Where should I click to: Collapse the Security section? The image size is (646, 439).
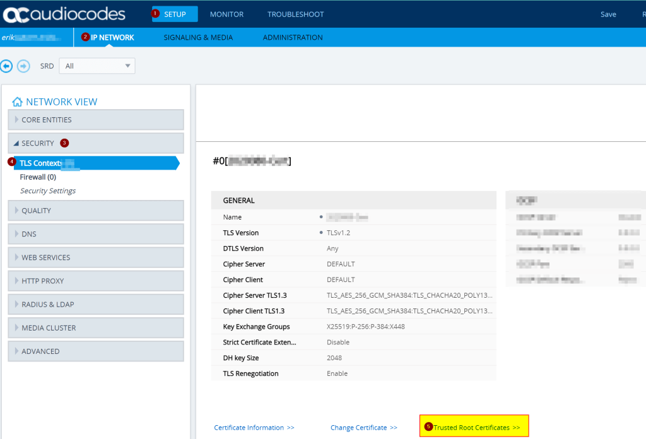(96, 143)
